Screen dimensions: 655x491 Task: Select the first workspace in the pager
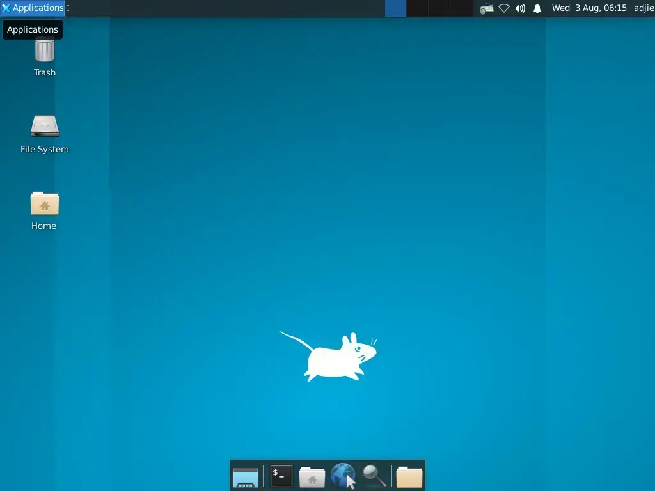pyautogui.click(x=395, y=8)
